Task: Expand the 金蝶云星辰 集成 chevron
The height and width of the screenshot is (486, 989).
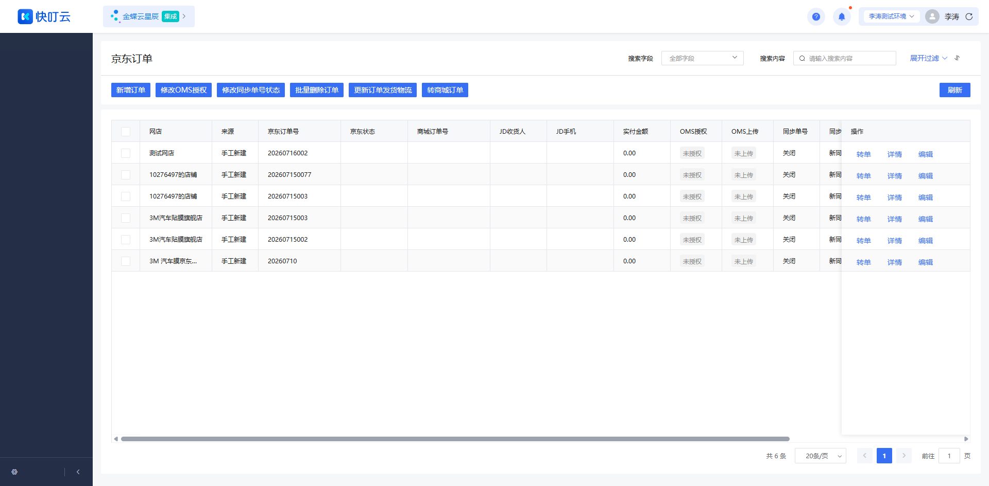Action: 184,16
